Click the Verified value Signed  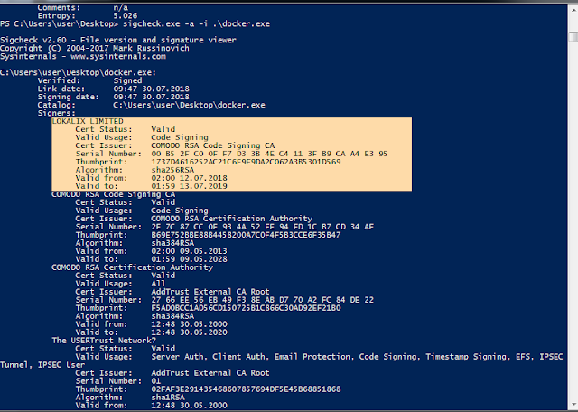click(x=127, y=80)
